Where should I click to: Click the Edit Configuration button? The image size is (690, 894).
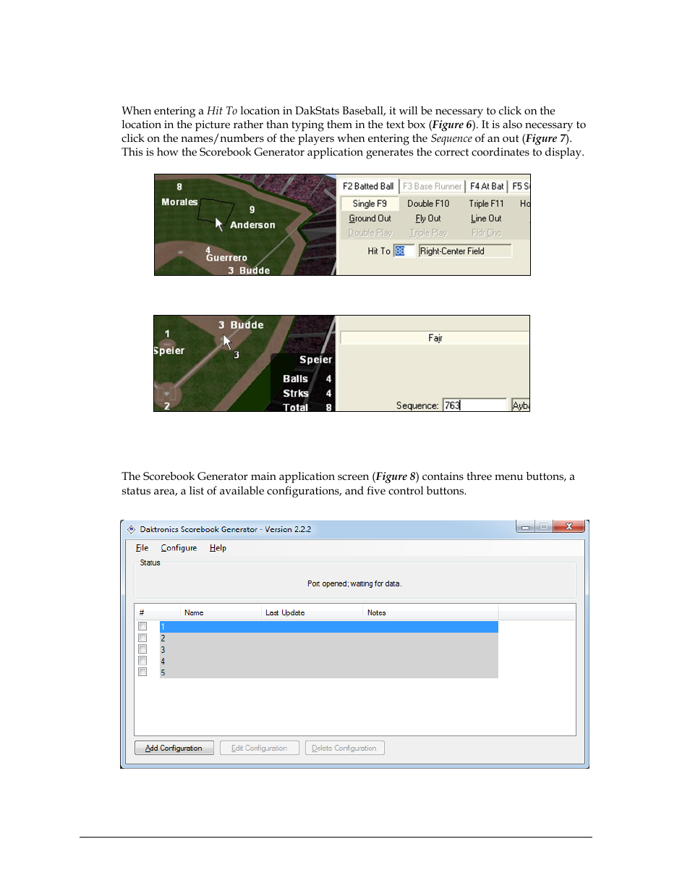pyautogui.click(x=260, y=748)
